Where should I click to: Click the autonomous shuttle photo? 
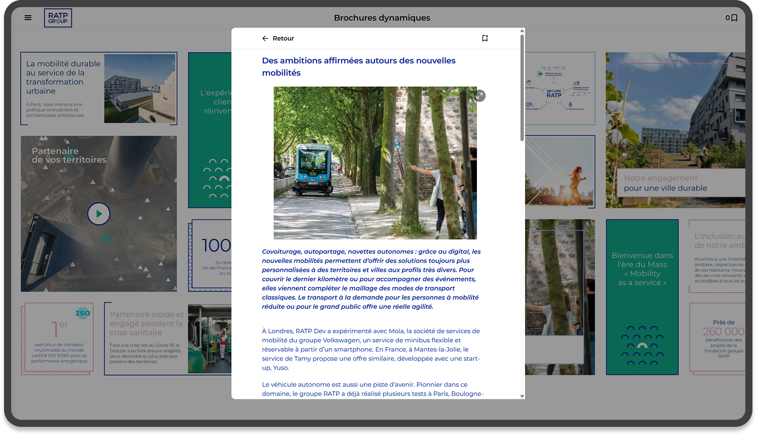pos(375,163)
